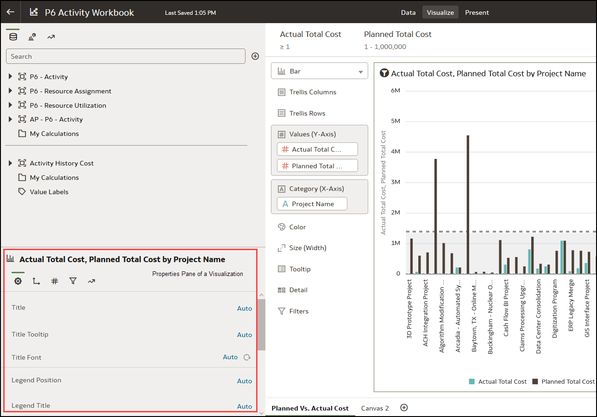Expand the P6 - Activity tree node

pyautogui.click(x=11, y=77)
